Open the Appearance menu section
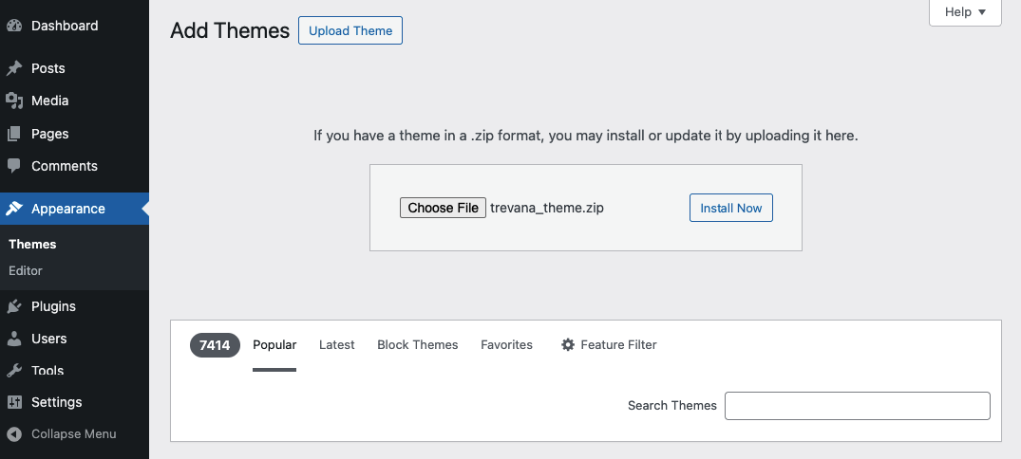Image resolution: width=1021 pixels, height=459 pixels. (x=67, y=209)
